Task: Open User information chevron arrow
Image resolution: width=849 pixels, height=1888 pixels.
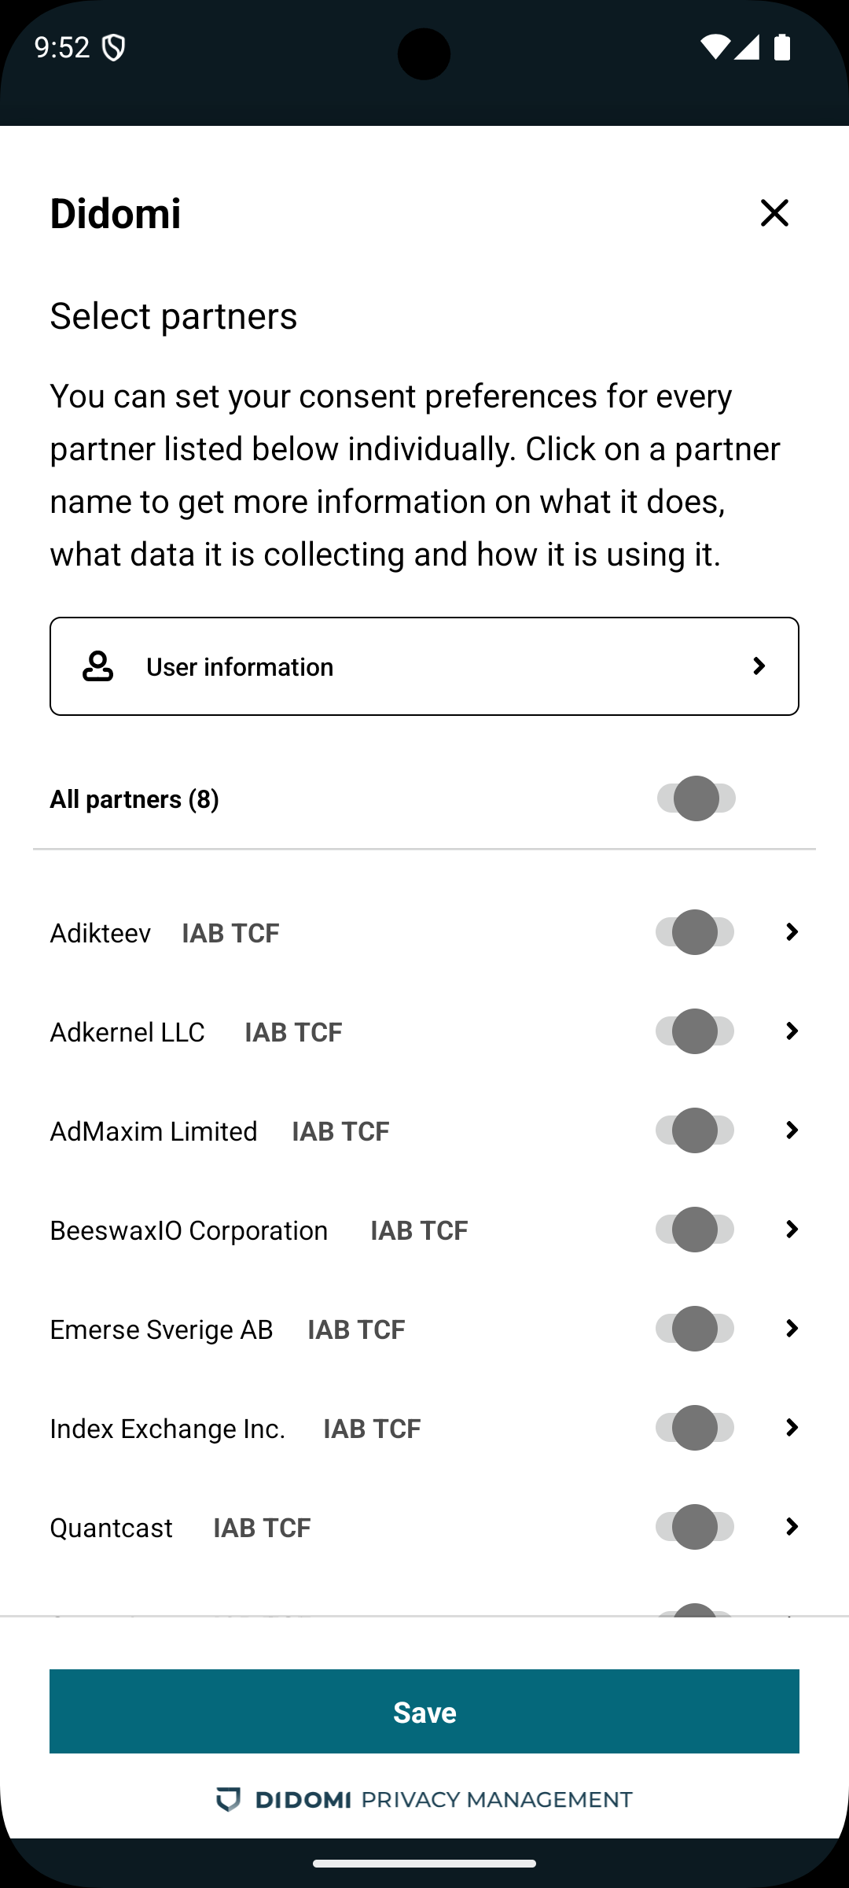Action: [759, 666]
